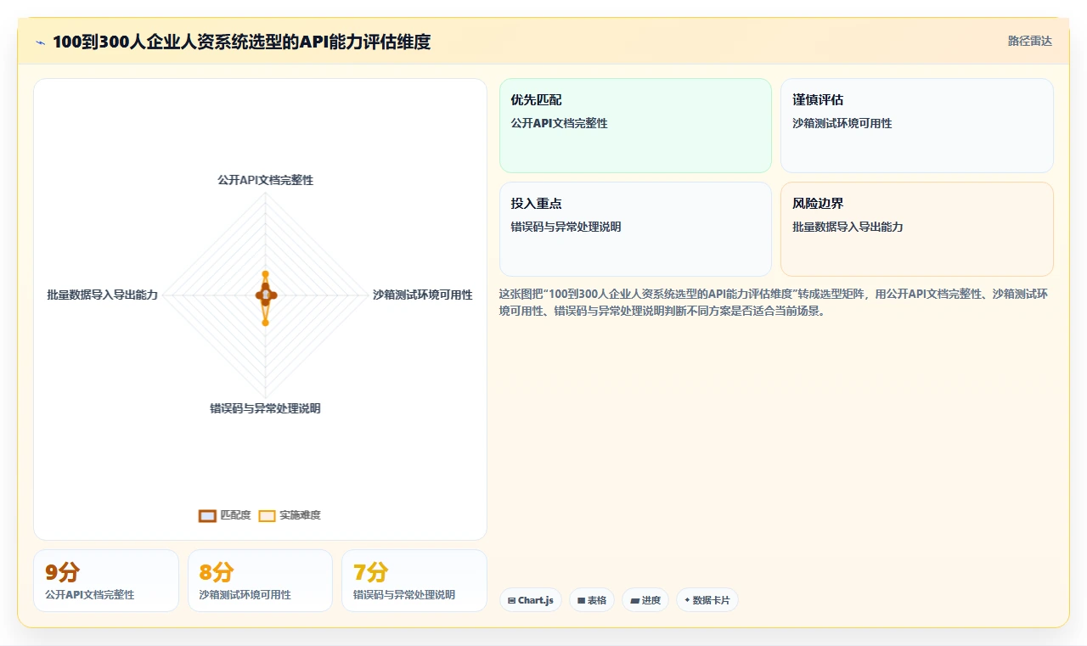Click the radar axis label 沙箱测试环境可用性
1087x646 pixels.
pyautogui.click(x=422, y=295)
